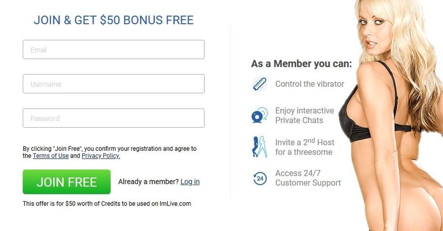Click the webcam private chats icon

260,115
